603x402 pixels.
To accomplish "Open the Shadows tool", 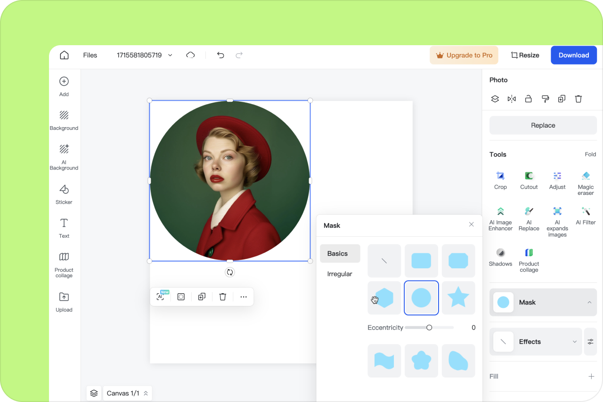I will 500,257.
